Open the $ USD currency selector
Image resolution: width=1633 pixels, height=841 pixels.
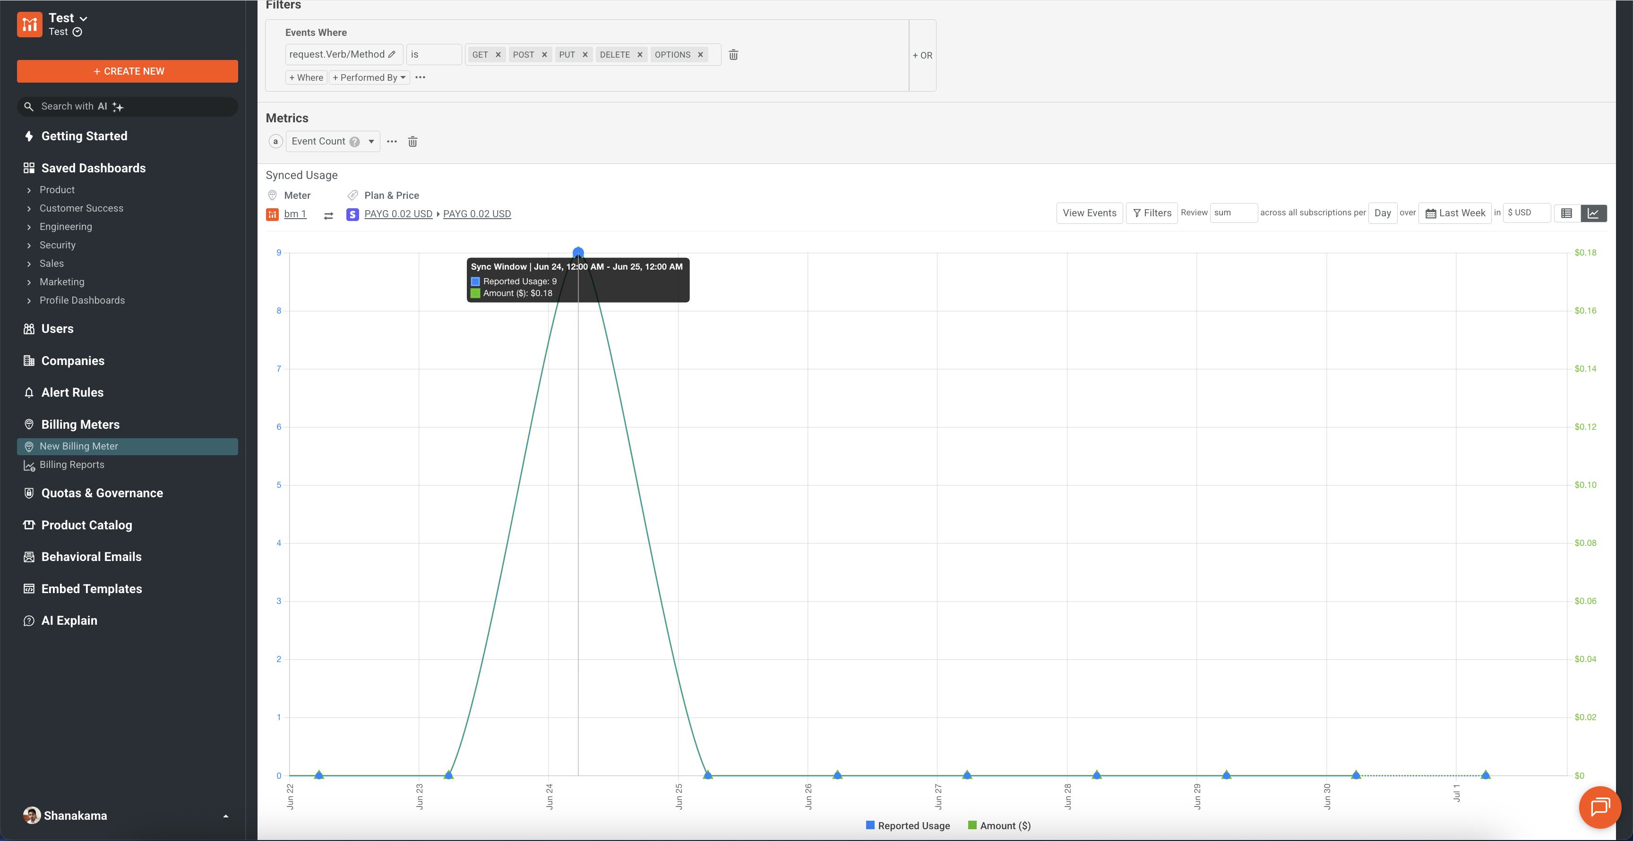click(x=1527, y=213)
